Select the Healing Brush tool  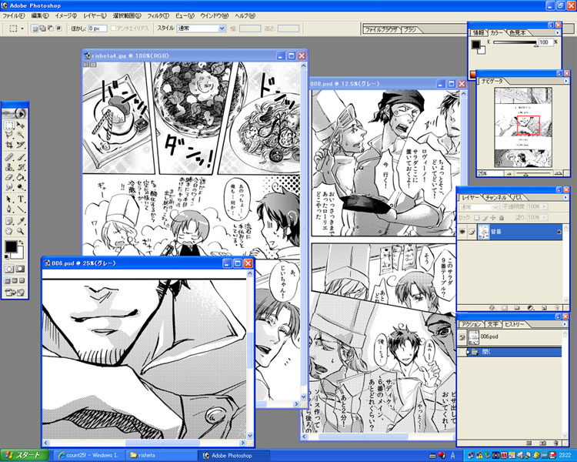[9, 157]
